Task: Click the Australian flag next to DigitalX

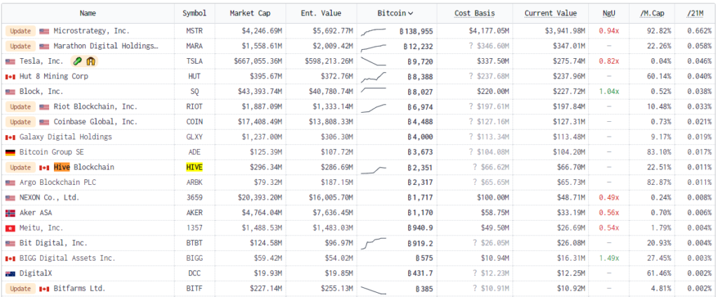Action: [x=10, y=273]
